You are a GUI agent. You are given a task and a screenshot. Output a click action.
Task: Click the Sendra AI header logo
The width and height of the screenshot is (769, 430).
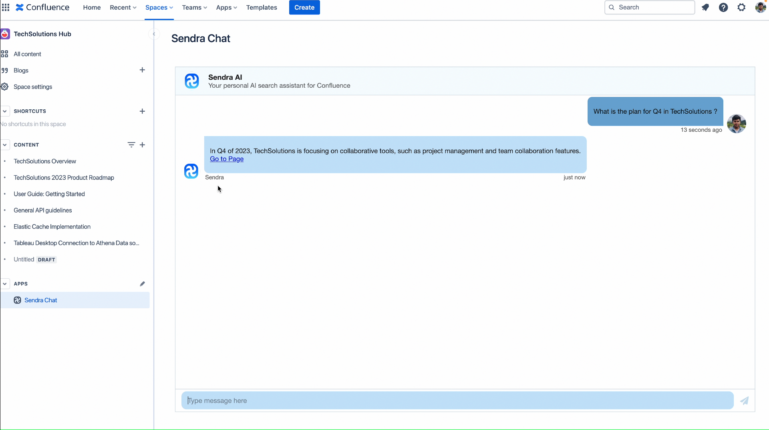192,81
